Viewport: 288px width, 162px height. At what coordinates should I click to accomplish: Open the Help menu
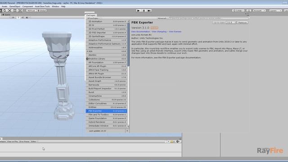pyautogui.click(x=63, y=6)
